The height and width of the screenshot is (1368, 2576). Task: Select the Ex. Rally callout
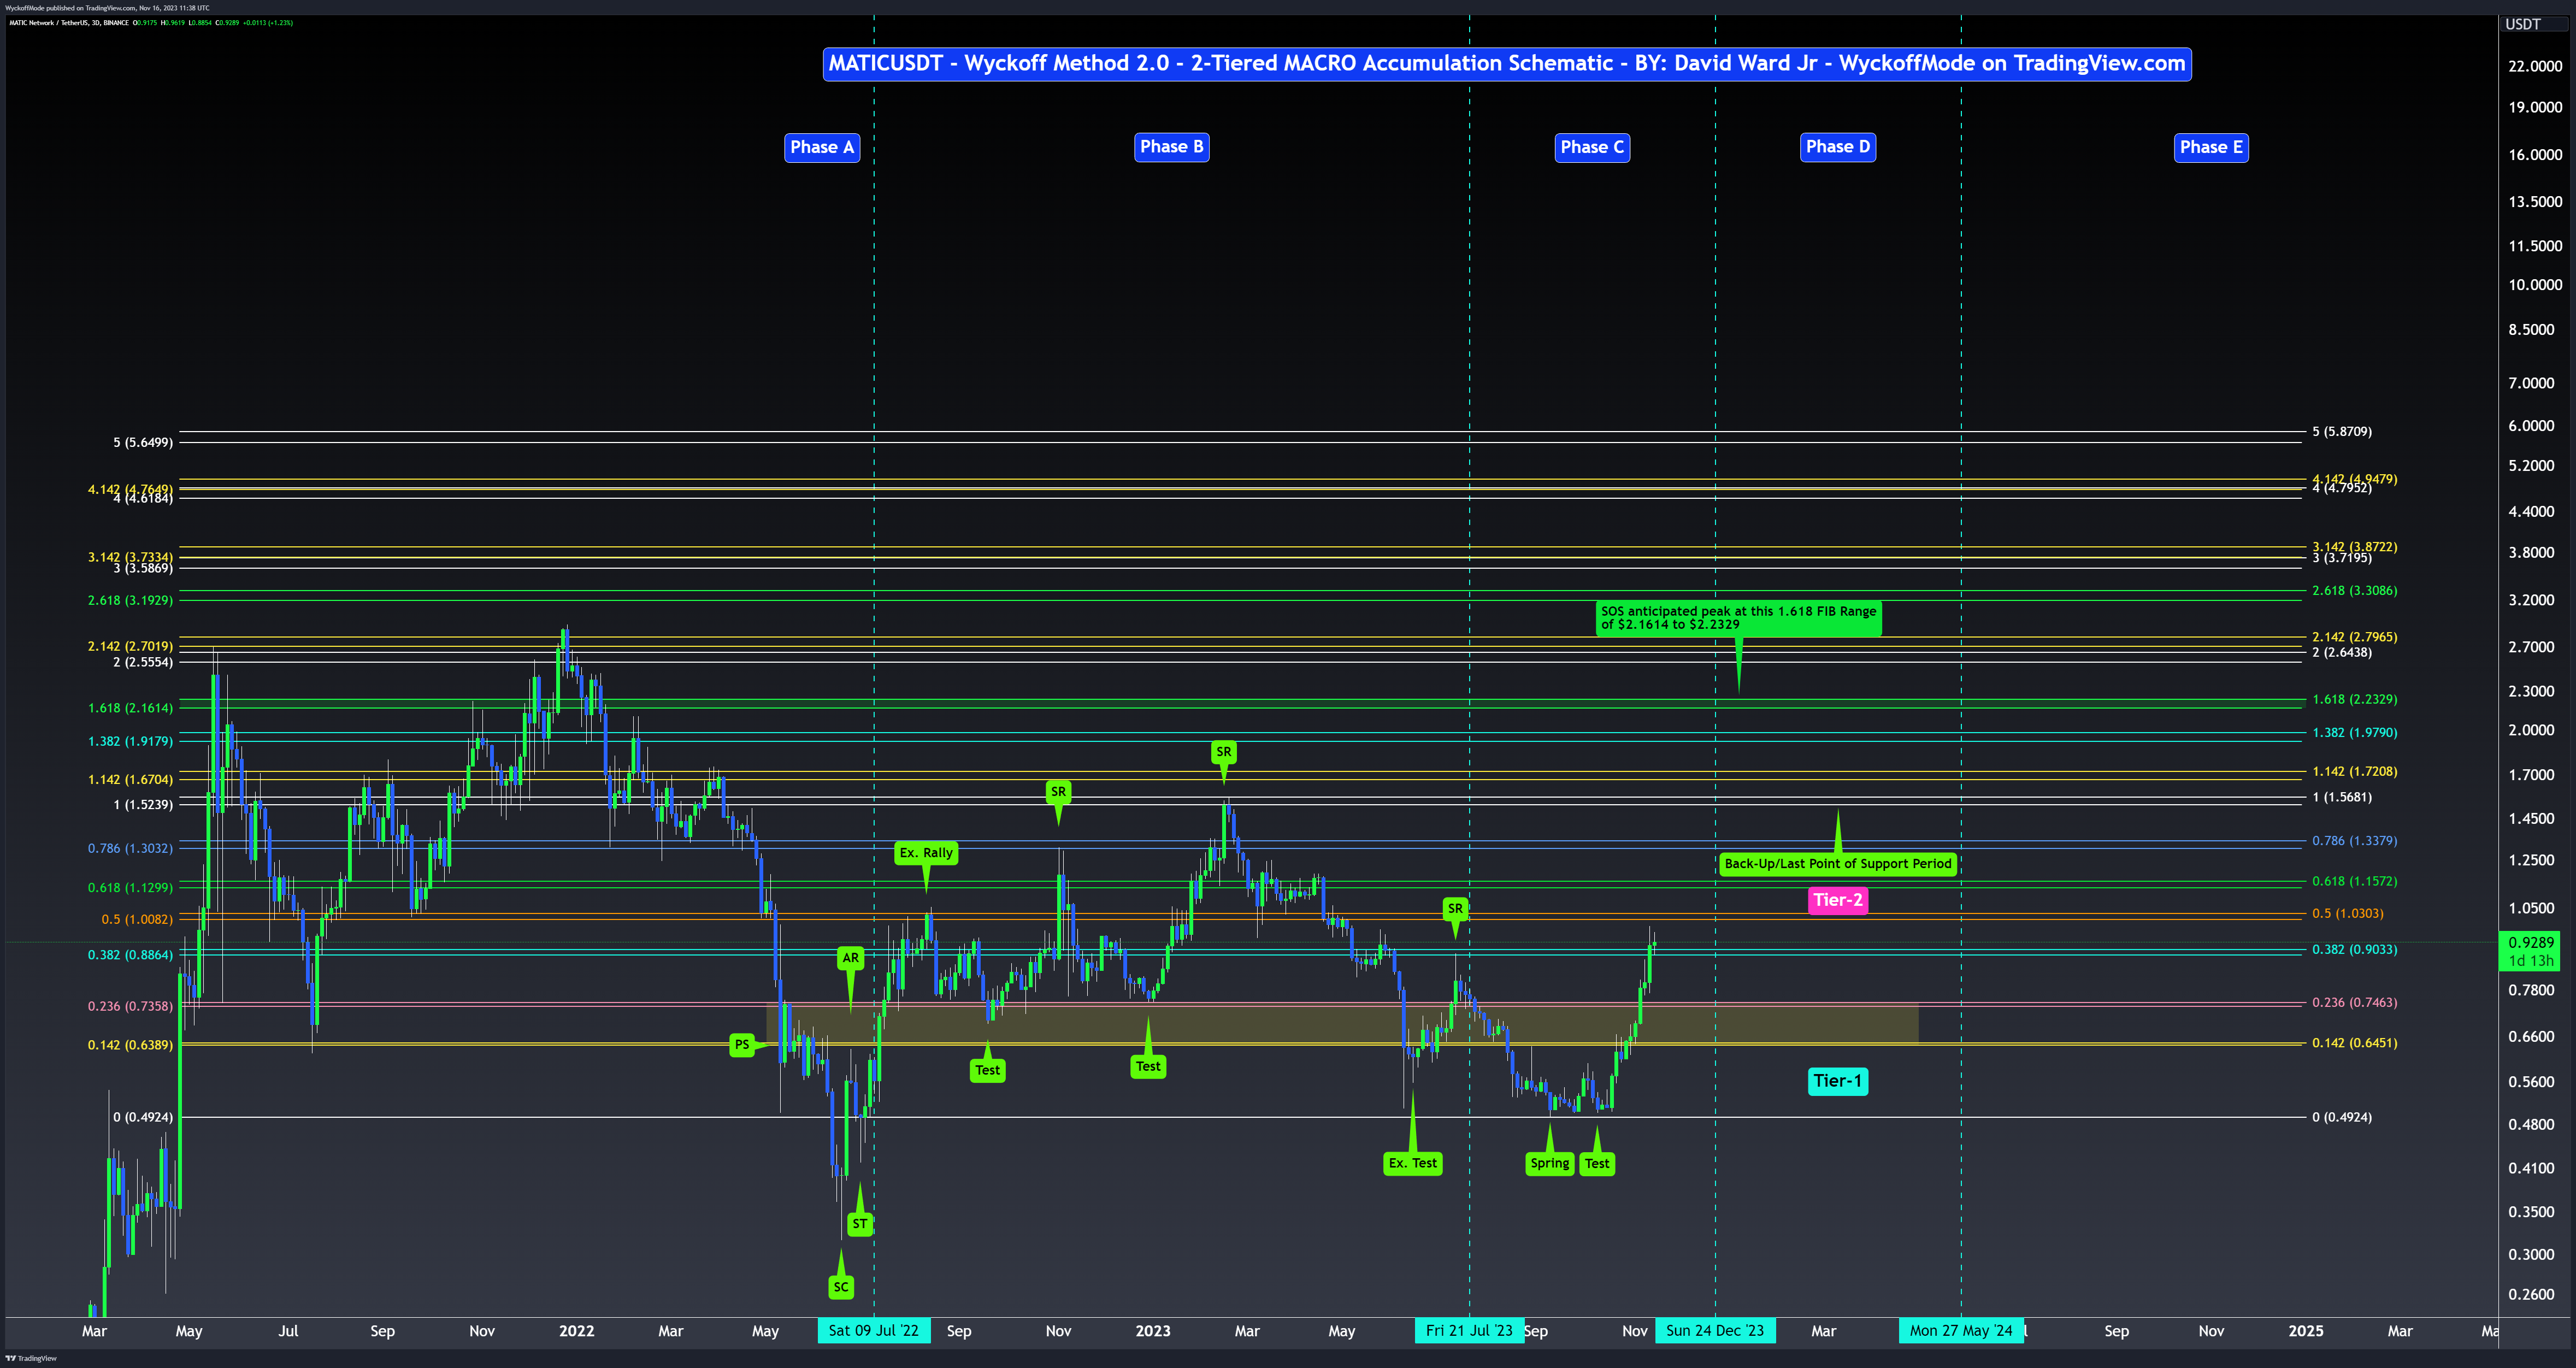click(x=926, y=853)
